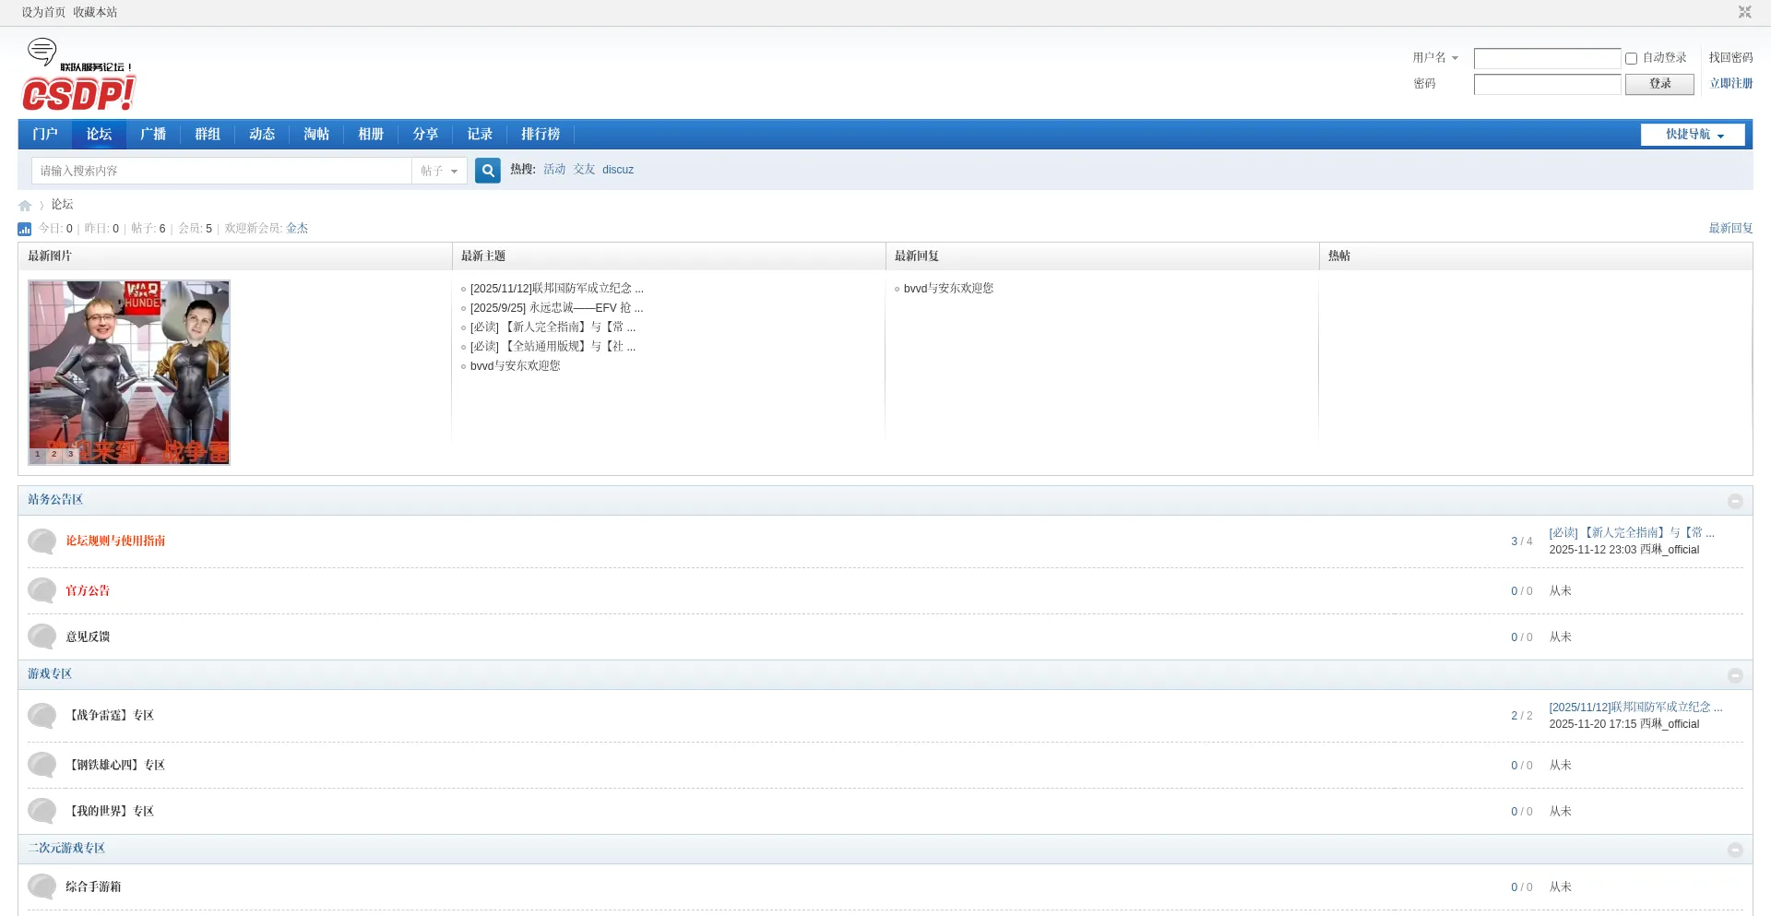Focus the username input field
The image size is (1771, 916).
[x=1547, y=59]
